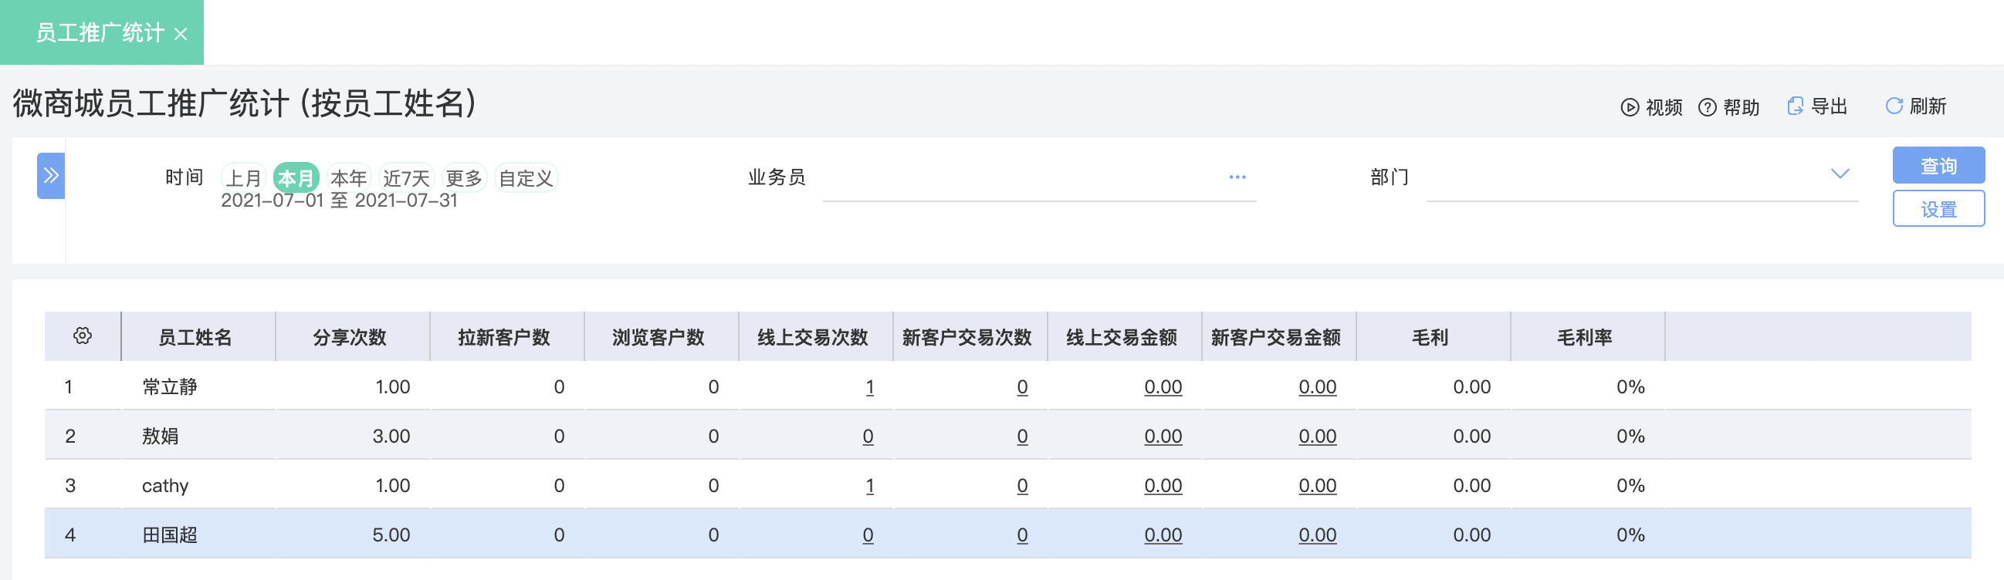
Task: Open 田国超's 线上交易次数 link value 0
Action: pyautogui.click(x=868, y=536)
